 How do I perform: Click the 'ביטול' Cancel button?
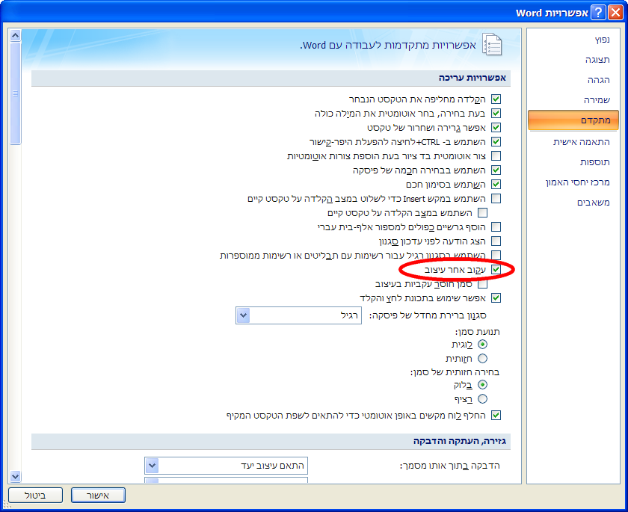coord(35,496)
